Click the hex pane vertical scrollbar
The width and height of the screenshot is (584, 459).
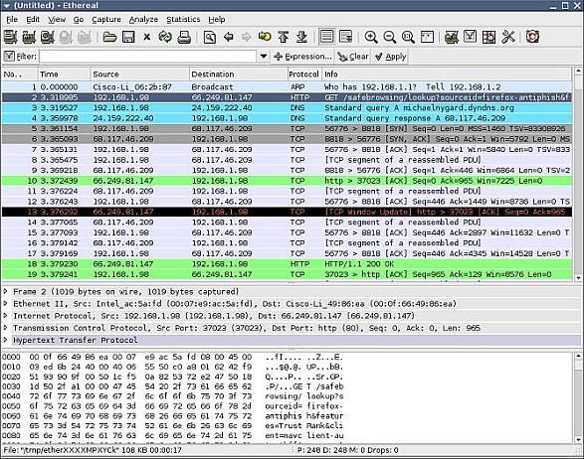click(578, 398)
